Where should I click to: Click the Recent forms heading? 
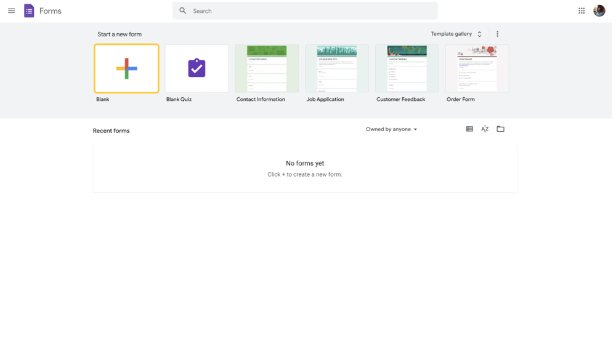pyautogui.click(x=111, y=131)
